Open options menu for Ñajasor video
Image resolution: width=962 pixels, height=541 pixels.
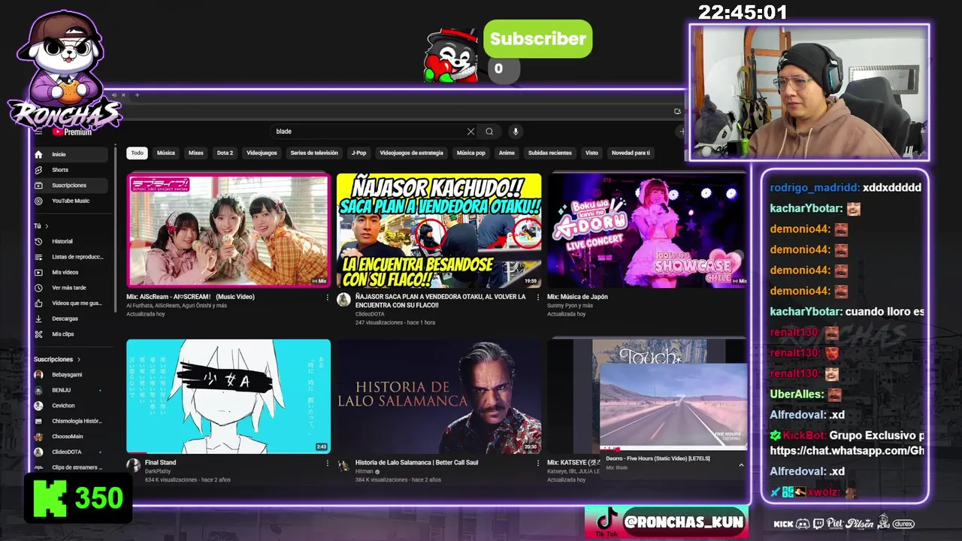coord(537,298)
